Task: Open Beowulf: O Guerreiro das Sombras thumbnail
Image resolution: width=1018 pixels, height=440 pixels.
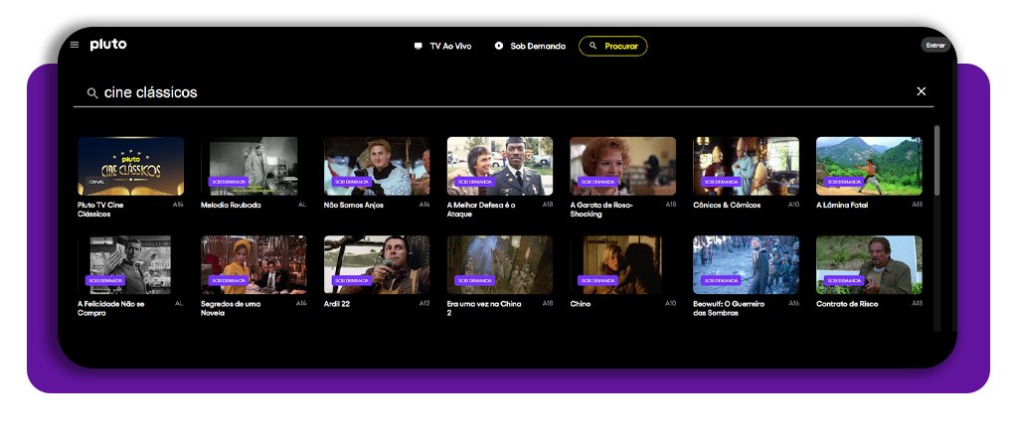Action: pyautogui.click(x=746, y=265)
